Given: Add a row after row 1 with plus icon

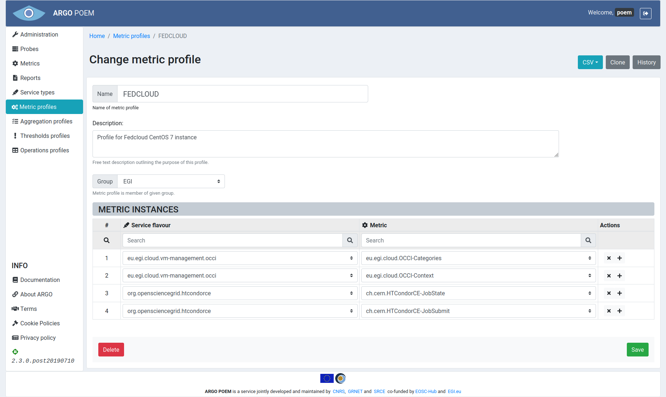Looking at the screenshot, I should coord(620,258).
